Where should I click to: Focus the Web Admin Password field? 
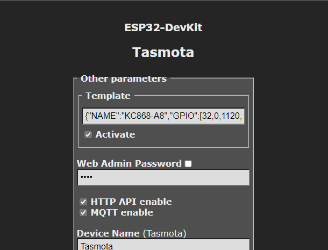pyautogui.click(x=163, y=177)
